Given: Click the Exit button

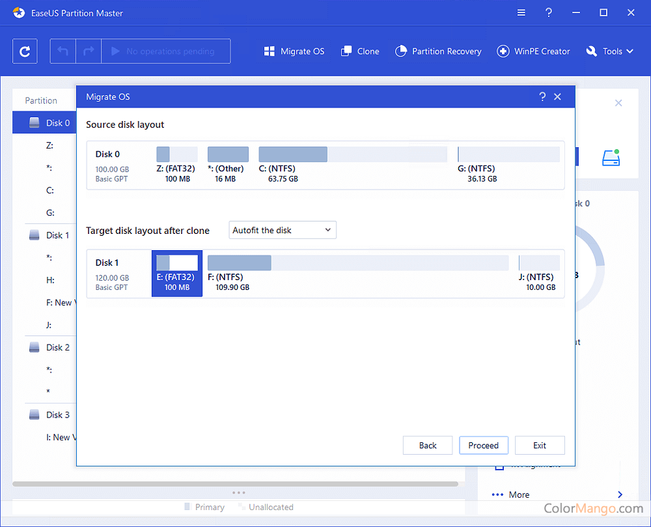Looking at the screenshot, I should click(540, 446).
